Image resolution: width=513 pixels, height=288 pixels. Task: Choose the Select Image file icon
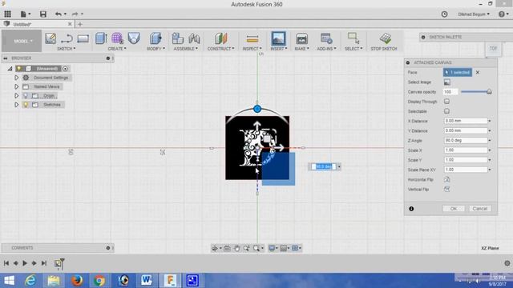pos(447,82)
